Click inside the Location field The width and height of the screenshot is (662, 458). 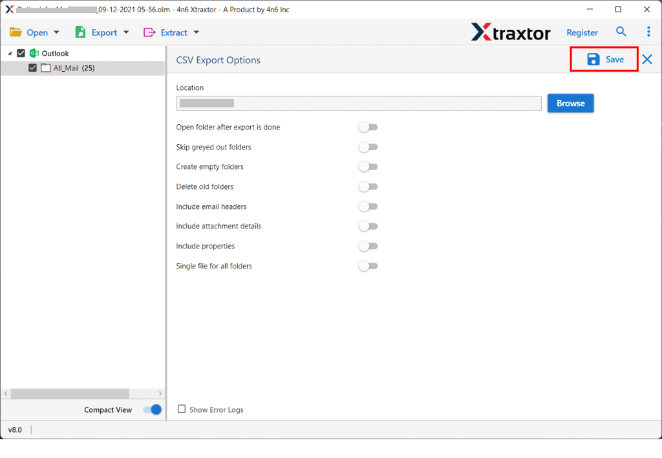pos(358,103)
